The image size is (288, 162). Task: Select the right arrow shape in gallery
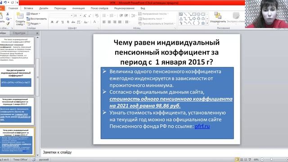pyautogui.click(x=194, y=19)
